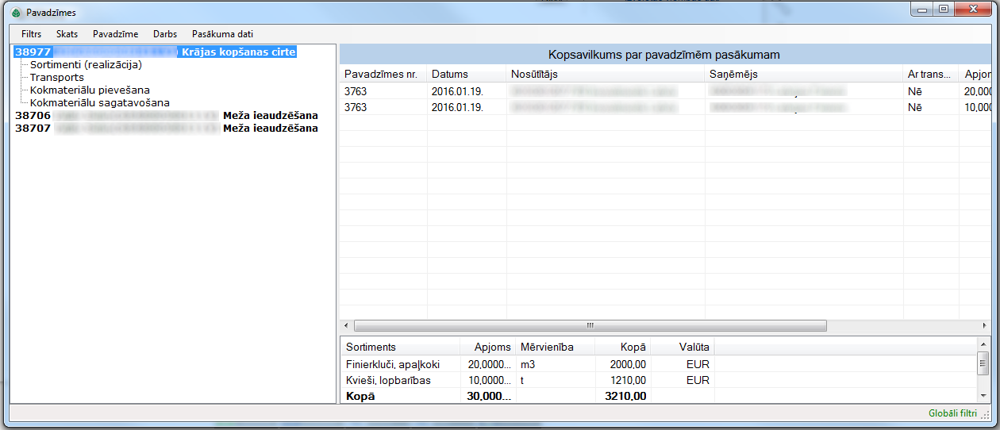The image size is (1000, 430).
Task: Open the Pasākuma dati menu
Action: point(222,34)
